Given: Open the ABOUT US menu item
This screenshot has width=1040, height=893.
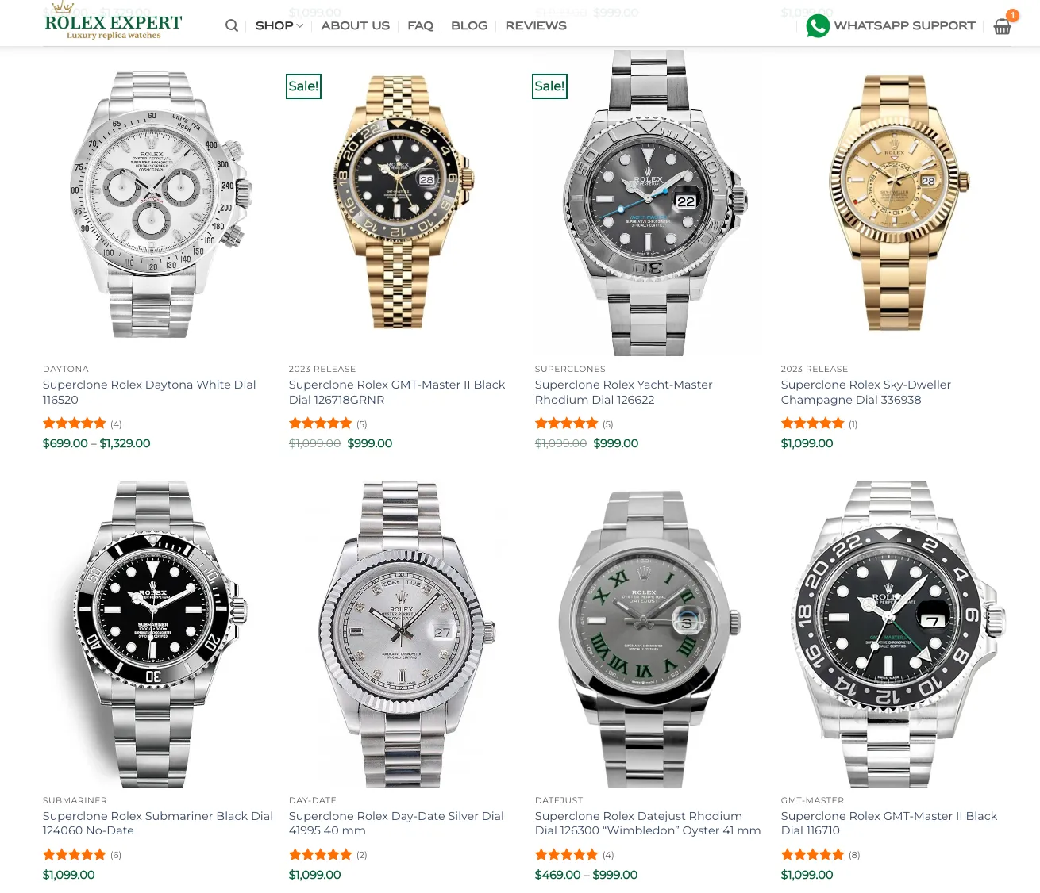Looking at the screenshot, I should (356, 25).
